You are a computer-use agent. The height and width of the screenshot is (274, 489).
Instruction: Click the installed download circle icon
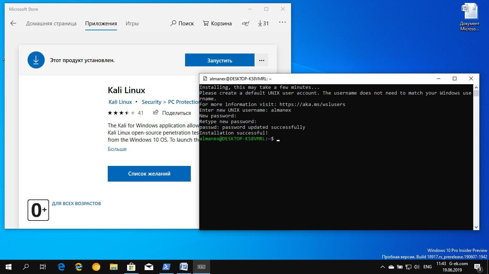(36, 60)
